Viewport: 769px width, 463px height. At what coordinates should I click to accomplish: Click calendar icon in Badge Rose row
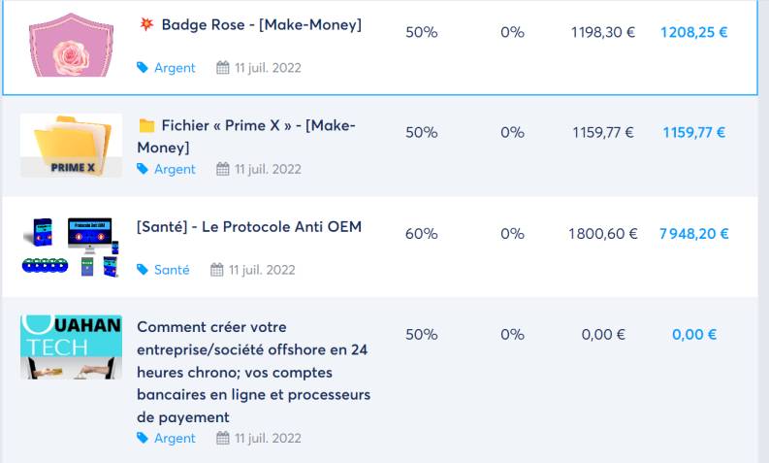tap(222, 68)
